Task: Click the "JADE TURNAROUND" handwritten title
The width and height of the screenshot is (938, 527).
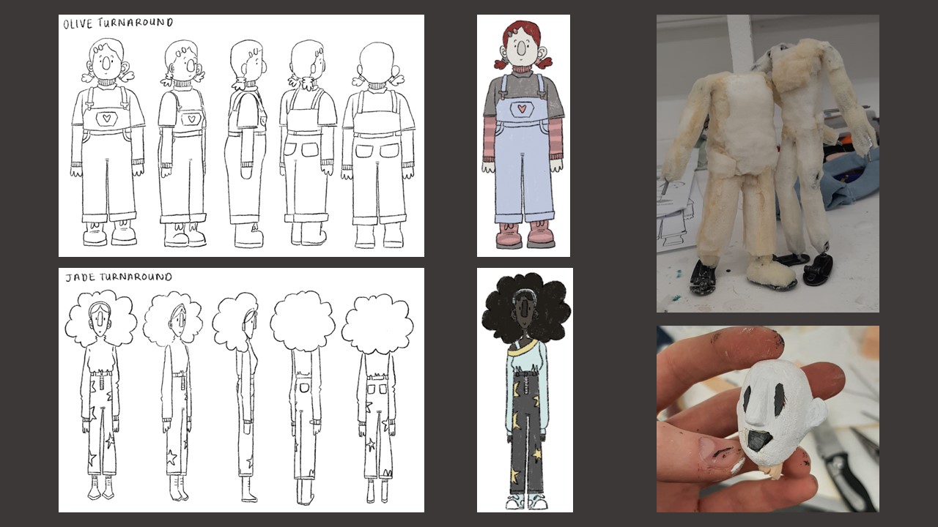Action: [x=118, y=277]
